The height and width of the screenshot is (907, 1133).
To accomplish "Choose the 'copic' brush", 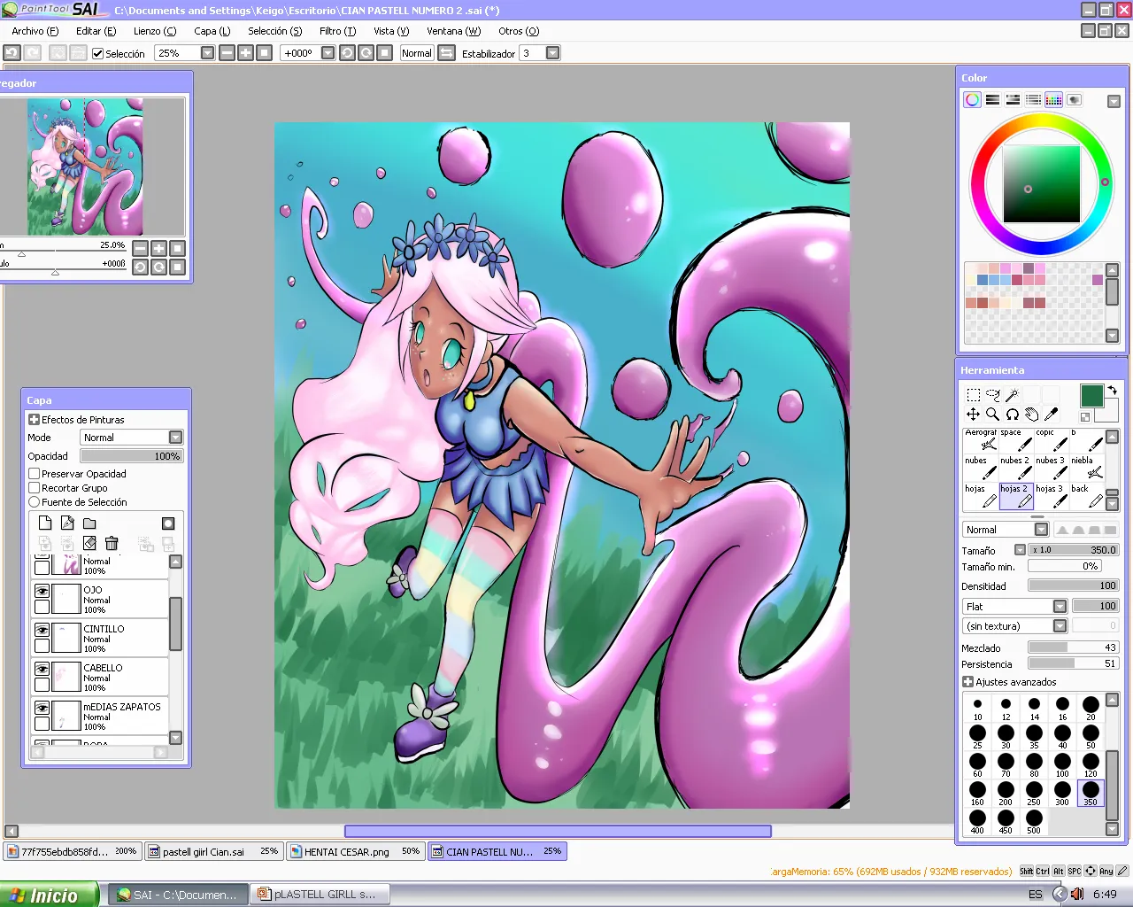I will tap(1052, 439).
